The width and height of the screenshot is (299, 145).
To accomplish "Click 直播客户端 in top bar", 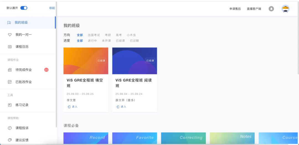I will [254, 9].
